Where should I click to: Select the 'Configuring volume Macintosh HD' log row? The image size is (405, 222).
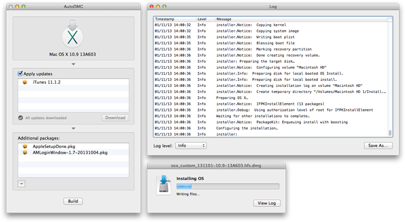(271, 67)
